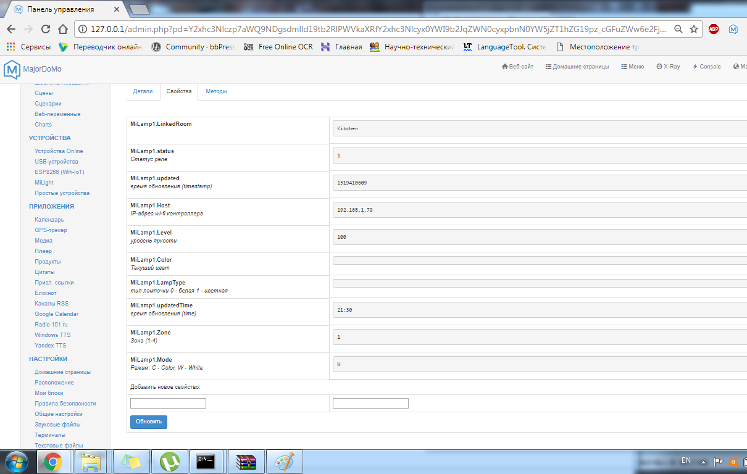Open Community bbPress bookmark
The width and height of the screenshot is (747, 474).
[x=193, y=47]
